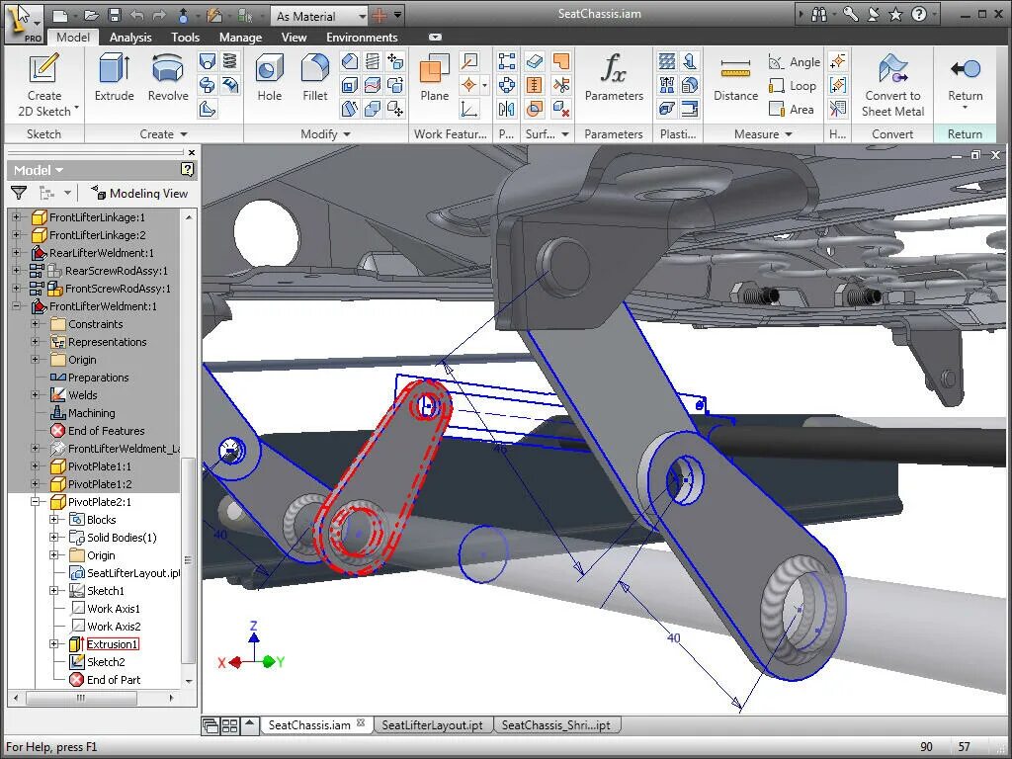Switch to SeatLifterLayout.ipt document tab

432,724
